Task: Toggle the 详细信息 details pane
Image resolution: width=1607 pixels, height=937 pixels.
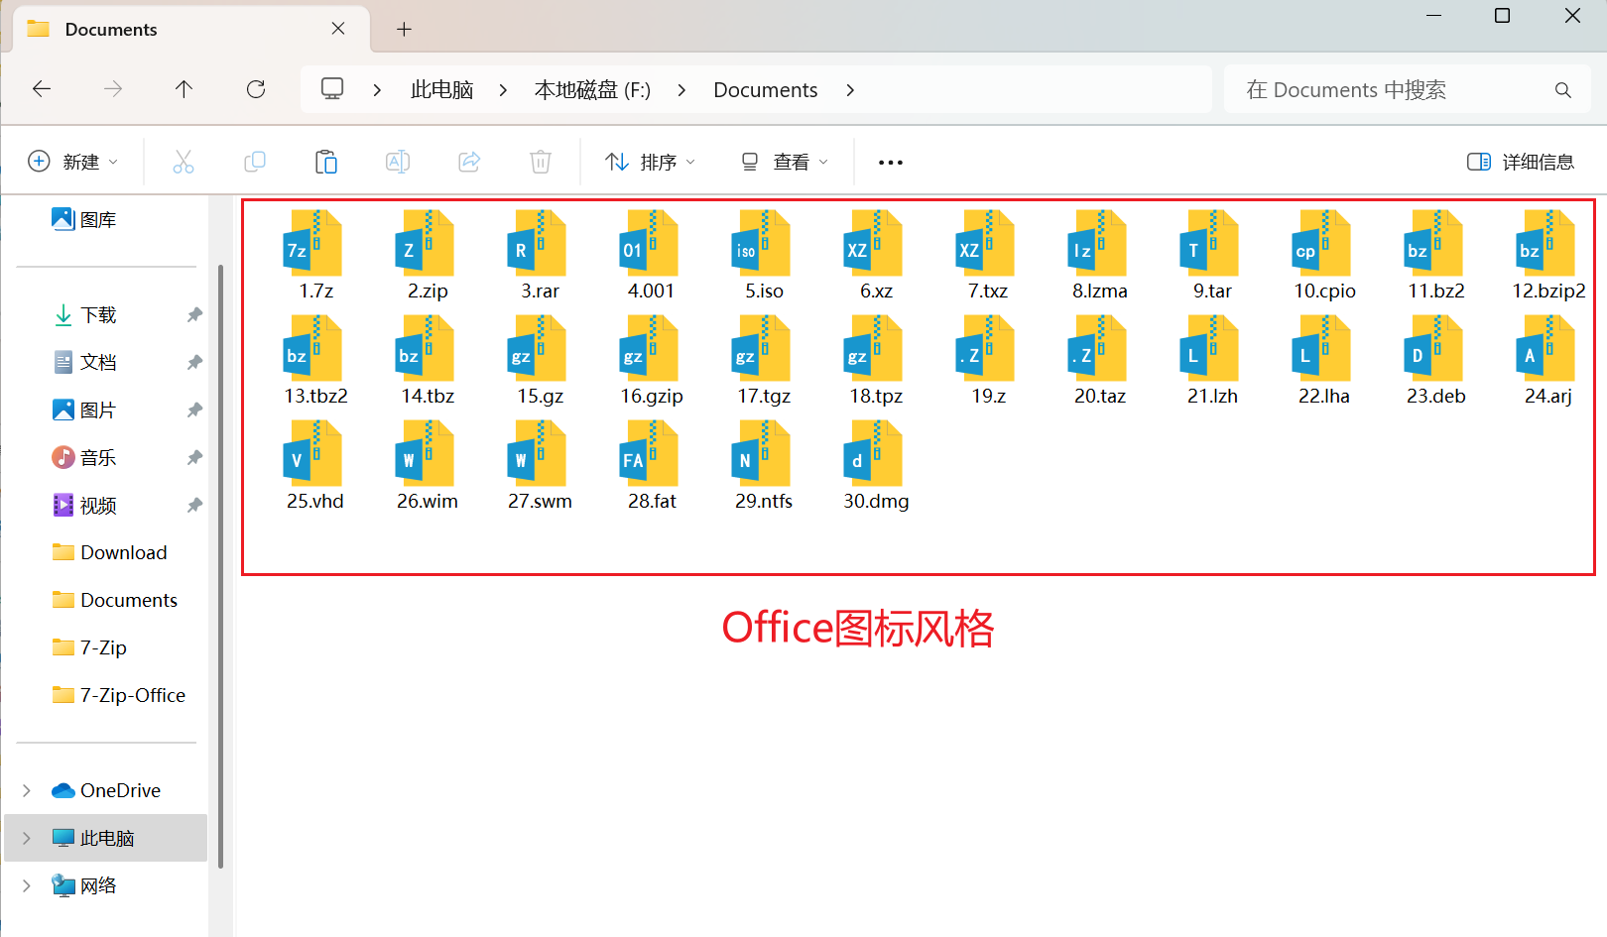Action: tap(1521, 162)
